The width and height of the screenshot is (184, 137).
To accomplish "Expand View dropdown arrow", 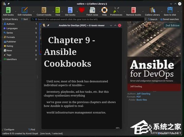I will [x=62, y=11].
